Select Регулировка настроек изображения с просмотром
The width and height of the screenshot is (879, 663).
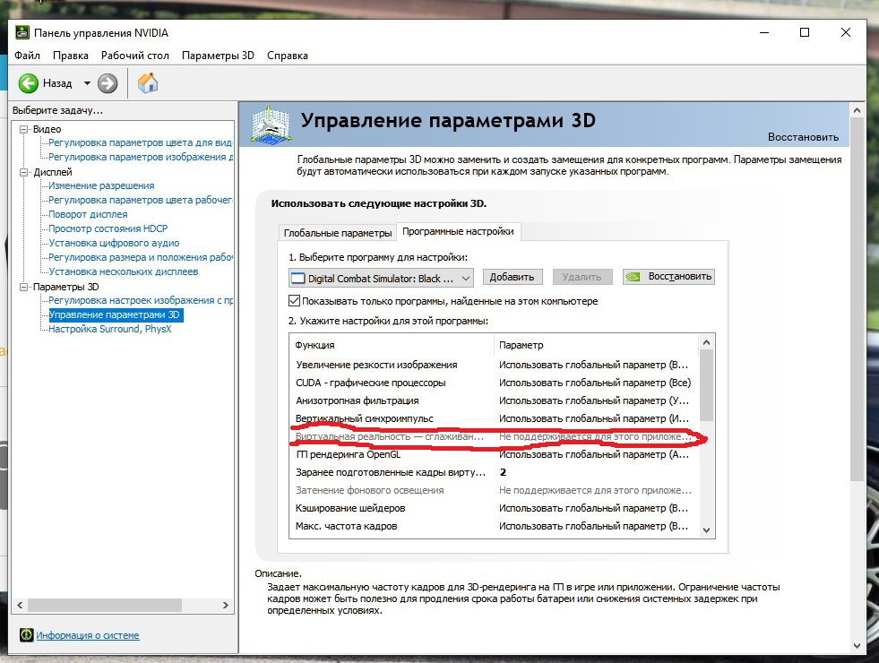(x=141, y=300)
